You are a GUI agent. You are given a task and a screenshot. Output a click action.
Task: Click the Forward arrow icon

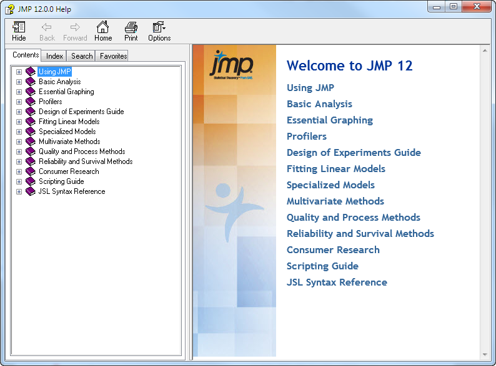pyautogui.click(x=75, y=27)
